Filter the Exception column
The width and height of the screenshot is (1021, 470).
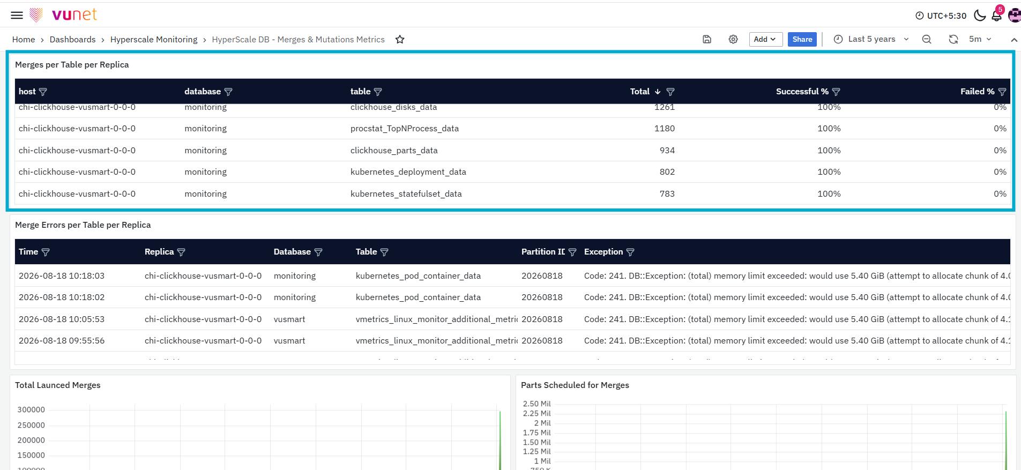click(x=630, y=252)
